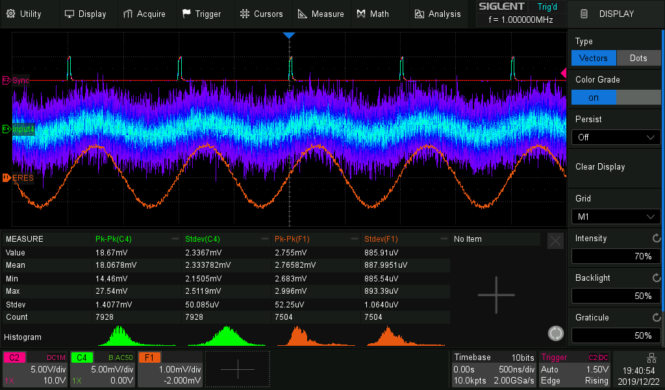Open the C4 channel settings box

click(x=103, y=369)
